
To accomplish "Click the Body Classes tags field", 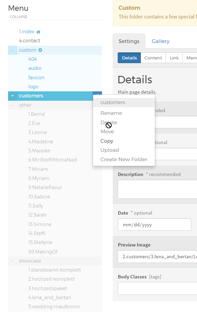I will coord(158,288).
